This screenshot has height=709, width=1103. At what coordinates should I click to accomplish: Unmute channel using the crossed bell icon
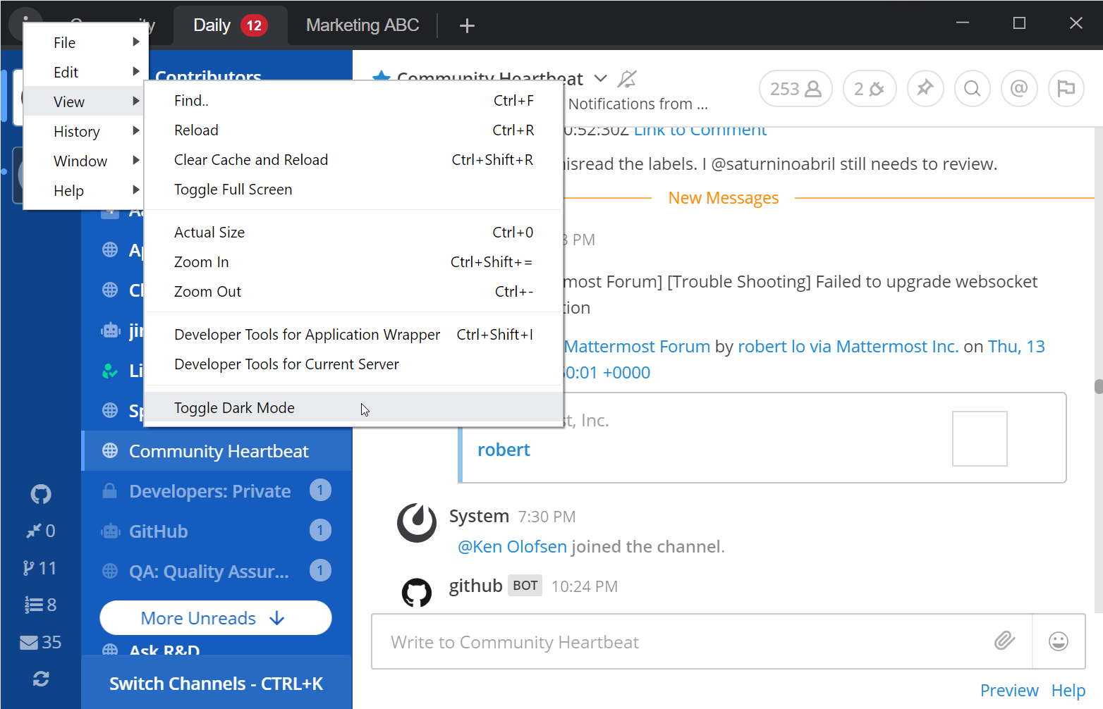point(626,79)
